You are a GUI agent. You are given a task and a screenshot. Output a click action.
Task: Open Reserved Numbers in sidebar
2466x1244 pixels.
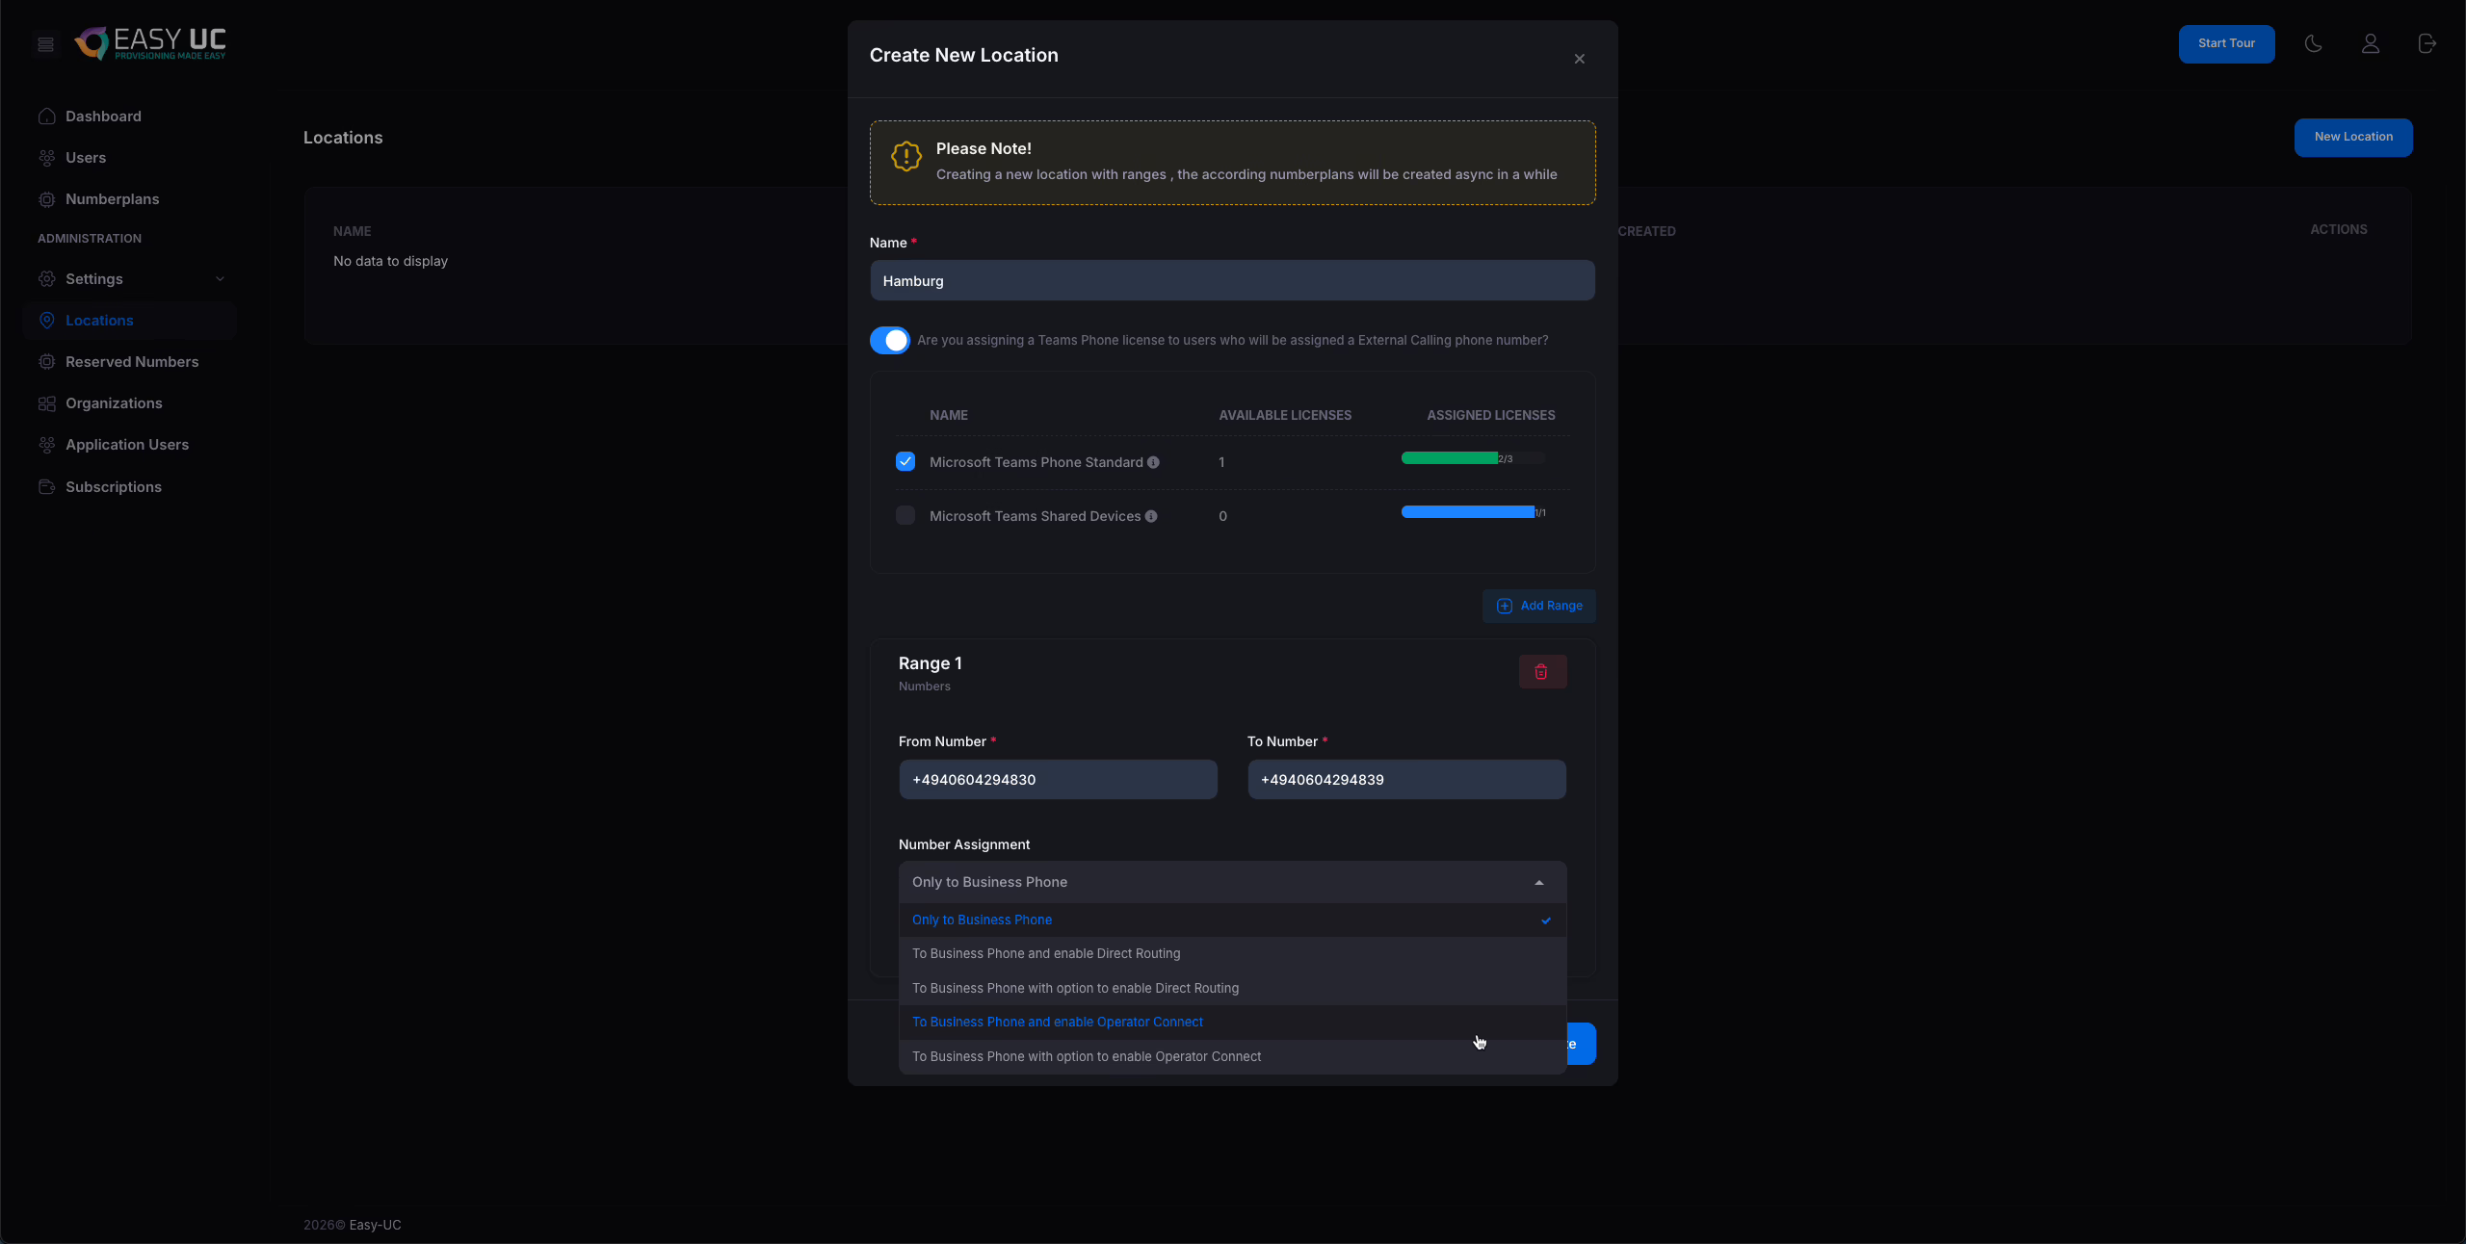[131, 362]
